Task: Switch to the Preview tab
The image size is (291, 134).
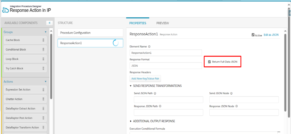Action: pos(163,23)
